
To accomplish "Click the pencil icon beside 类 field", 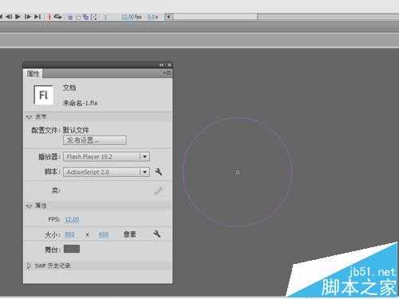I will (x=158, y=190).
